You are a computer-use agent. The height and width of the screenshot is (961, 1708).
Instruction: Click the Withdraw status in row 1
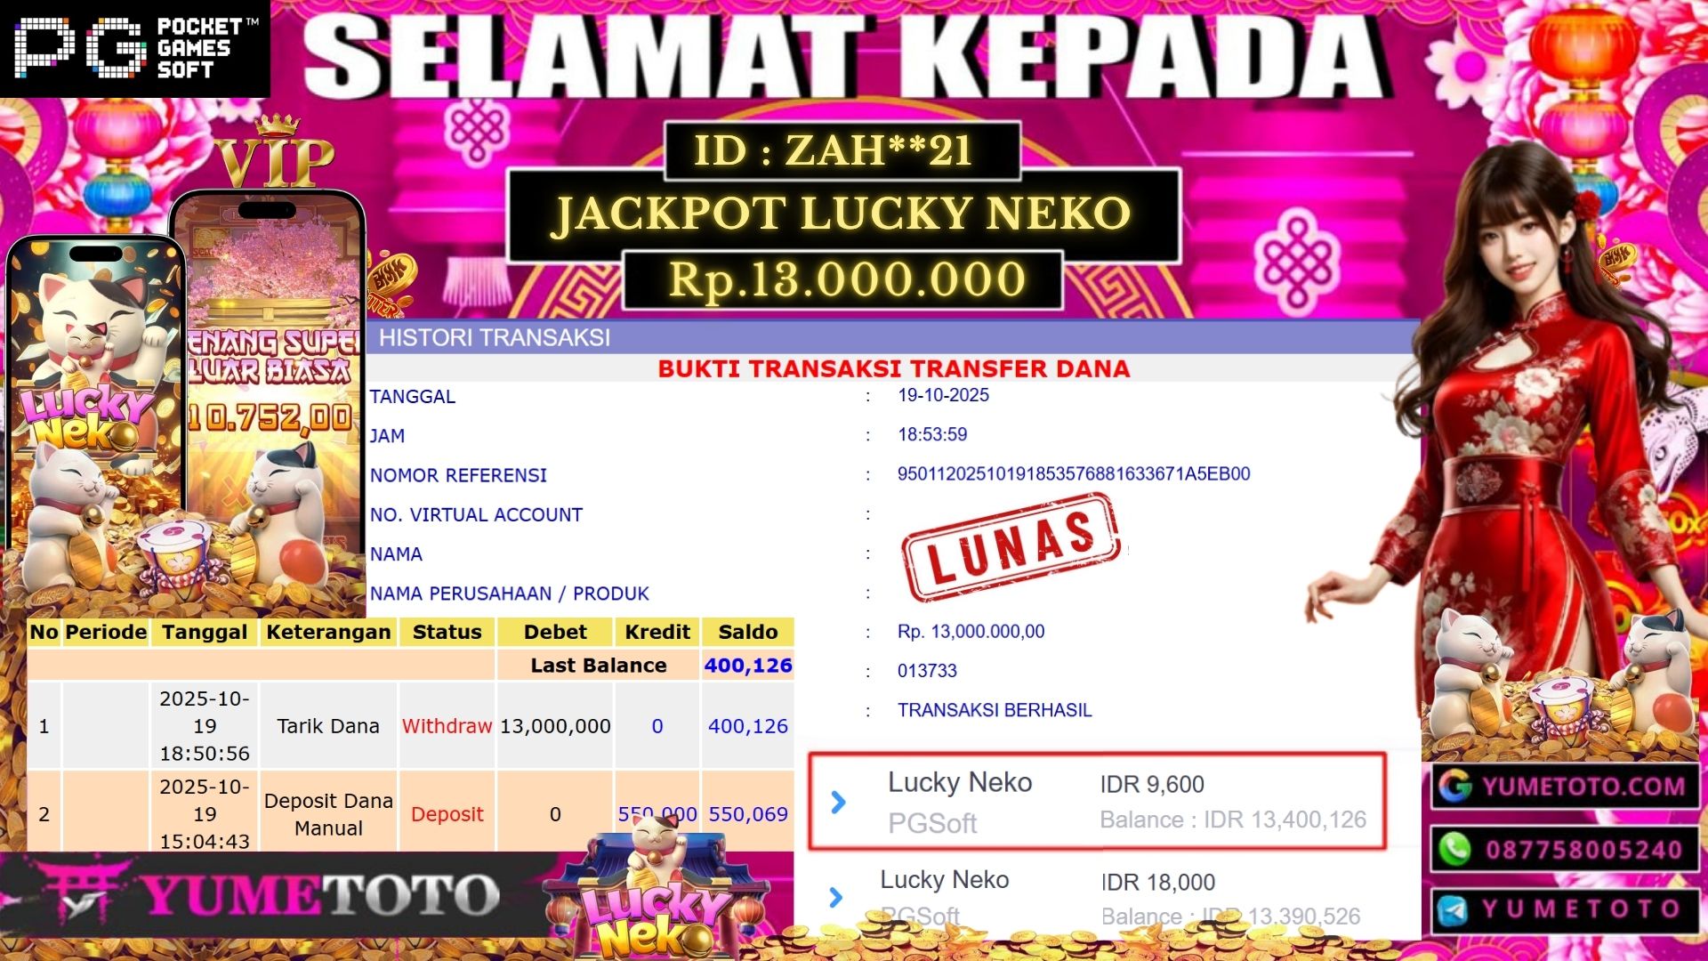tap(447, 726)
